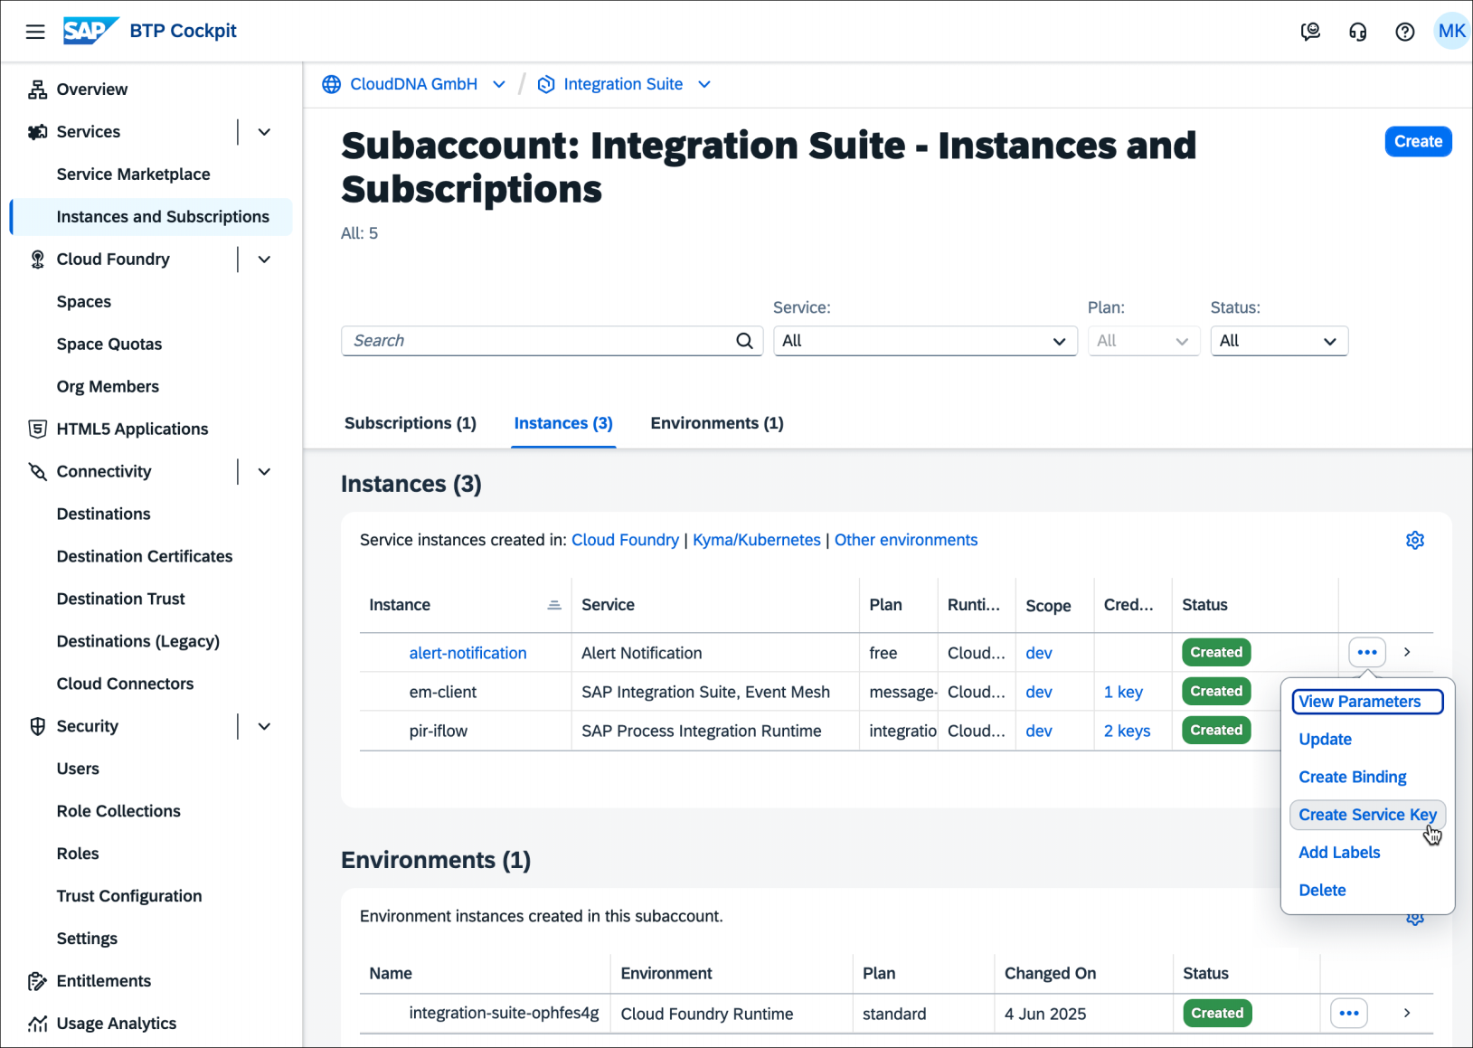Choose Create Service Key in the menu
1473x1048 pixels.
tap(1367, 815)
